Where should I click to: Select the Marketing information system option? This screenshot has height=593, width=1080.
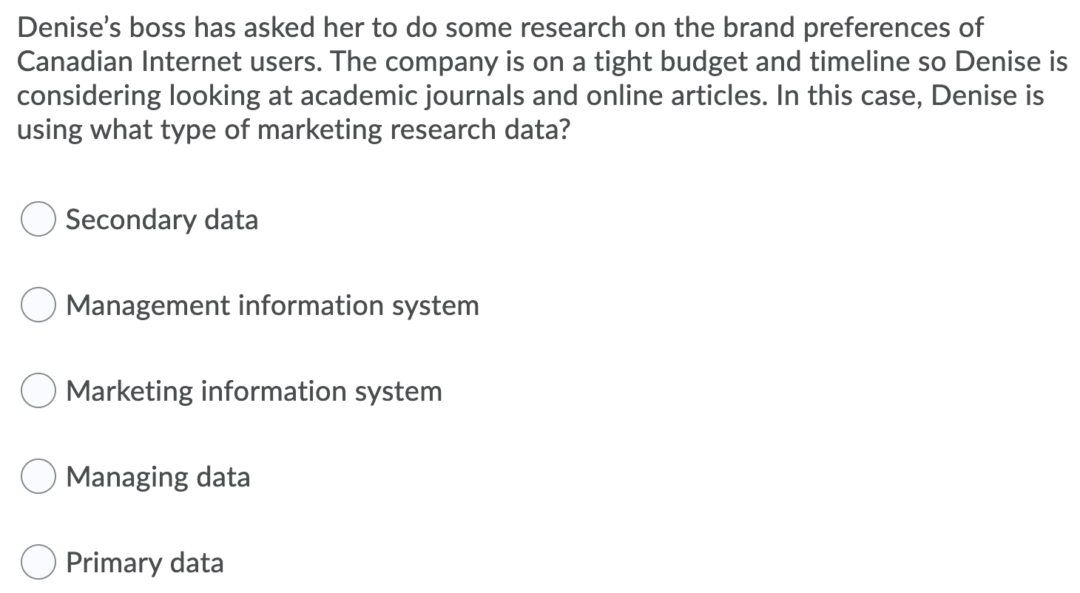[38, 390]
